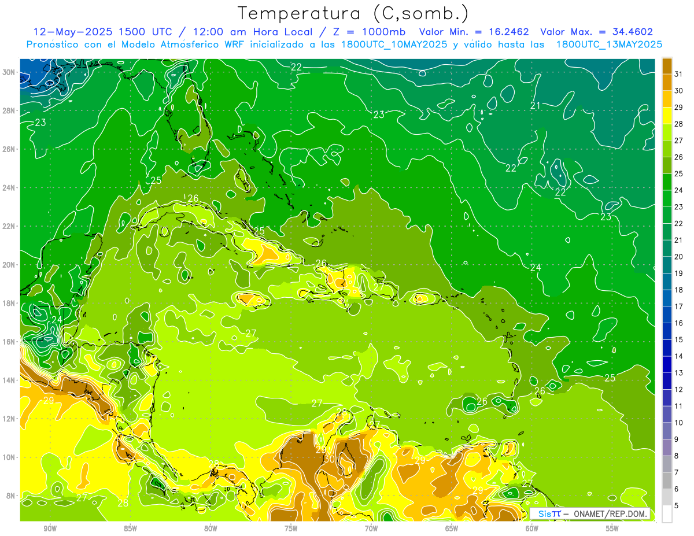694x536 pixels.
Task: Click the number 10 in the color scale legend
Action: tap(679, 423)
